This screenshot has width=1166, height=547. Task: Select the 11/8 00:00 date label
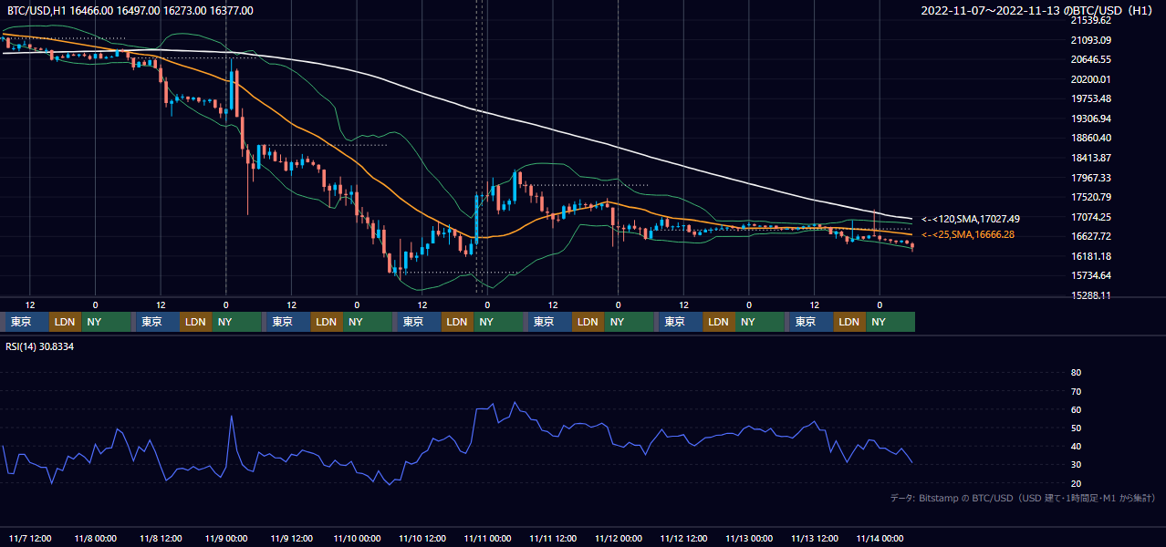[94, 538]
